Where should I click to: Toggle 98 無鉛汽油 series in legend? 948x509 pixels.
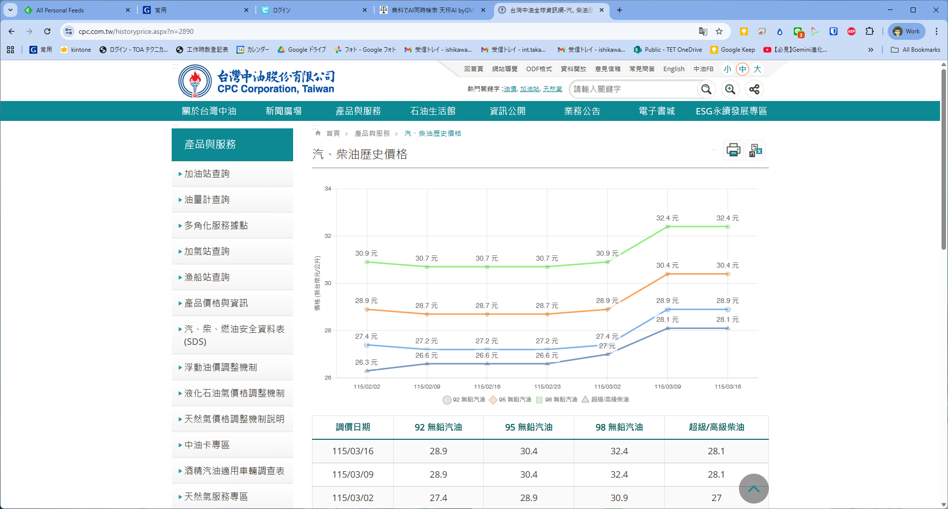(556, 400)
